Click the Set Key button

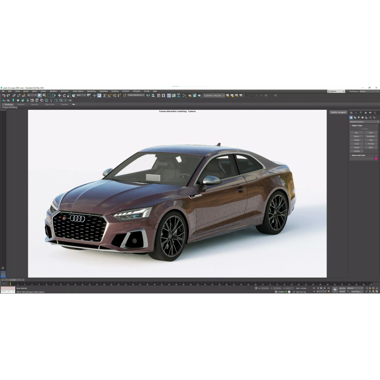[342, 292]
